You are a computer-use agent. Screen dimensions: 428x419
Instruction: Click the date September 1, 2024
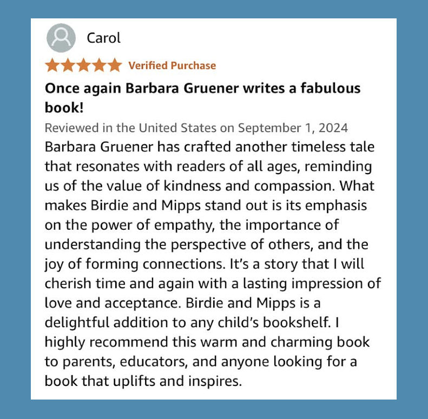click(x=293, y=128)
